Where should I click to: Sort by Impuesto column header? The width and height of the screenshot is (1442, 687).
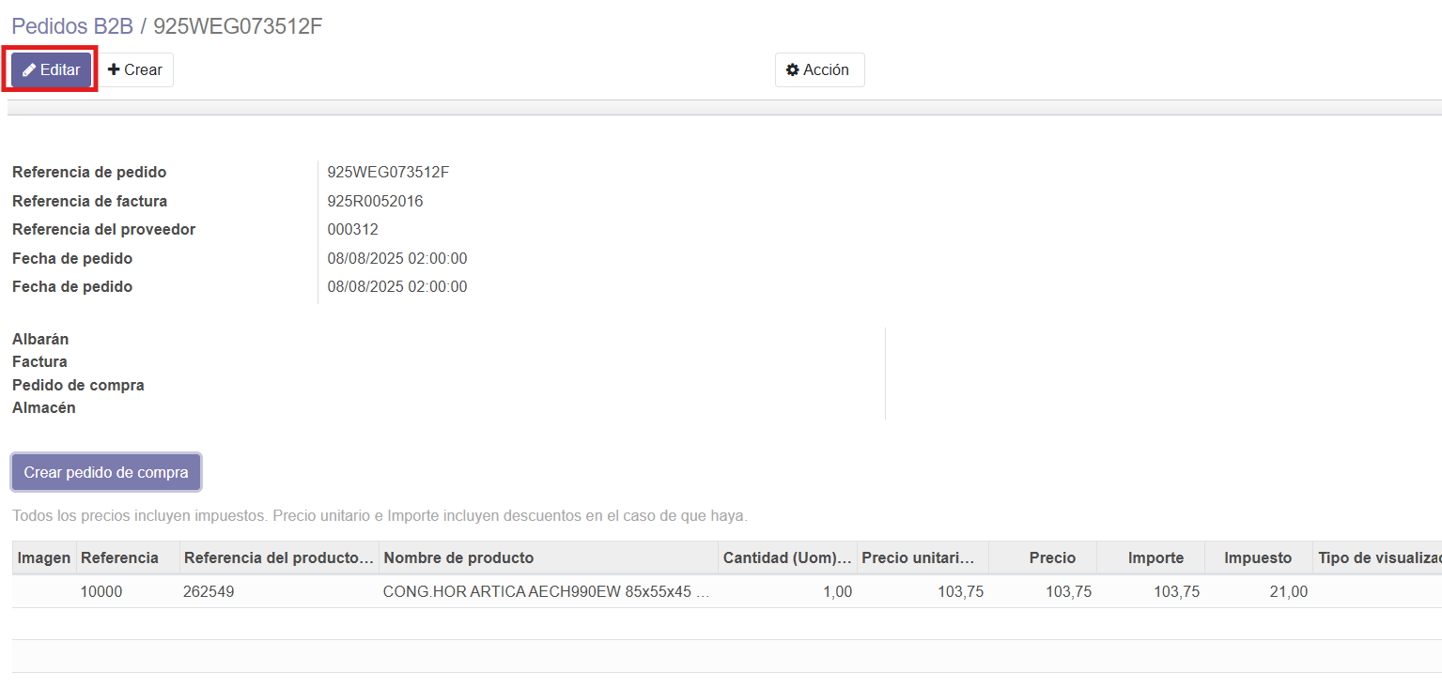coord(1257,557)
